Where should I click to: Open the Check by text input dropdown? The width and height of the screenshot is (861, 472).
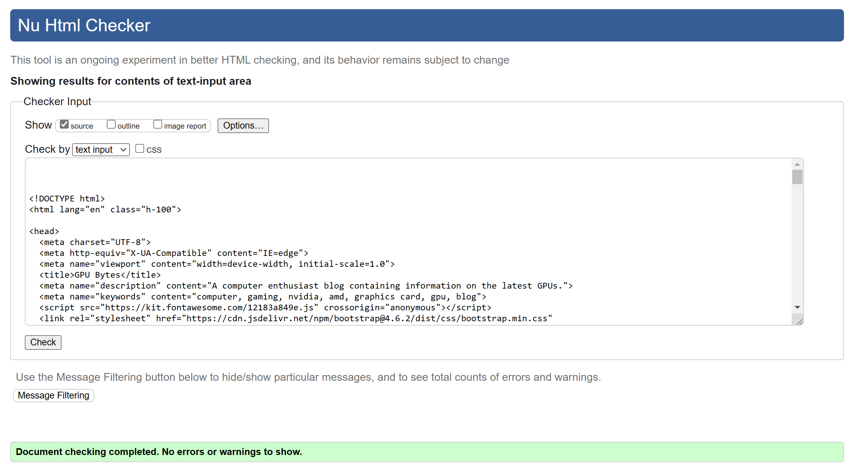tap(101, 150)
